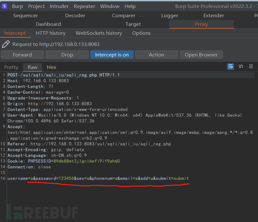The image size is (258, 222).
Task: Open the Project menu
Action: point(36,6)
